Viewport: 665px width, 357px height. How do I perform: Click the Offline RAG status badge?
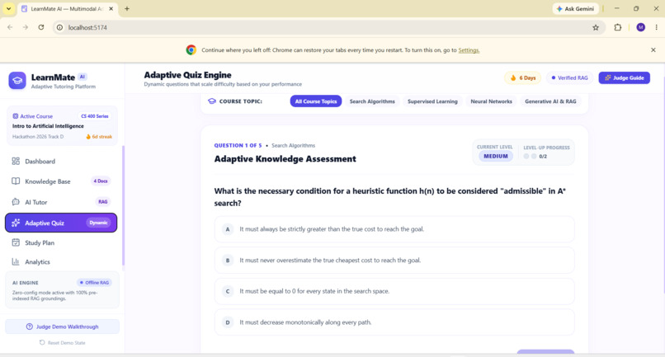94,282
